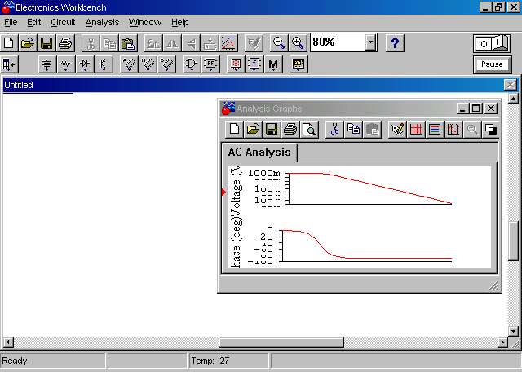Screen dimensions: 522x372
Task: Open the Mixed ICs parts bin
Action: tap(148, 64)
